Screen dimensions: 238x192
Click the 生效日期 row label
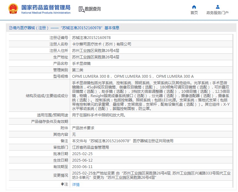[61, 160]
